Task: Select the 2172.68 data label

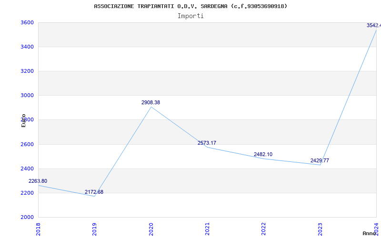Action: click(94, 192)
